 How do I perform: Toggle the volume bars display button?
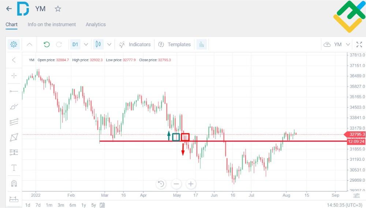click(x=201, y=44)
